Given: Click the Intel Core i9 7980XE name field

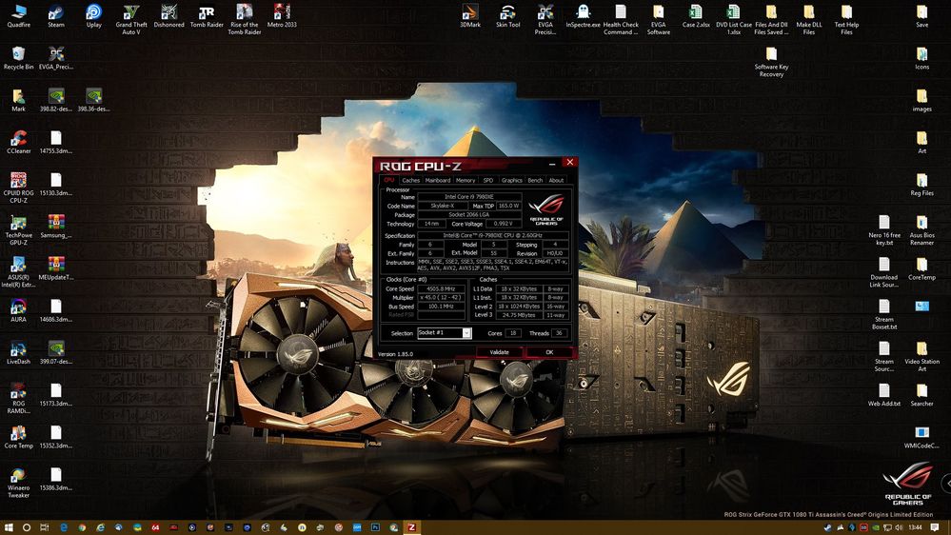Looking at the screenshot, I should tap(469, 196).
